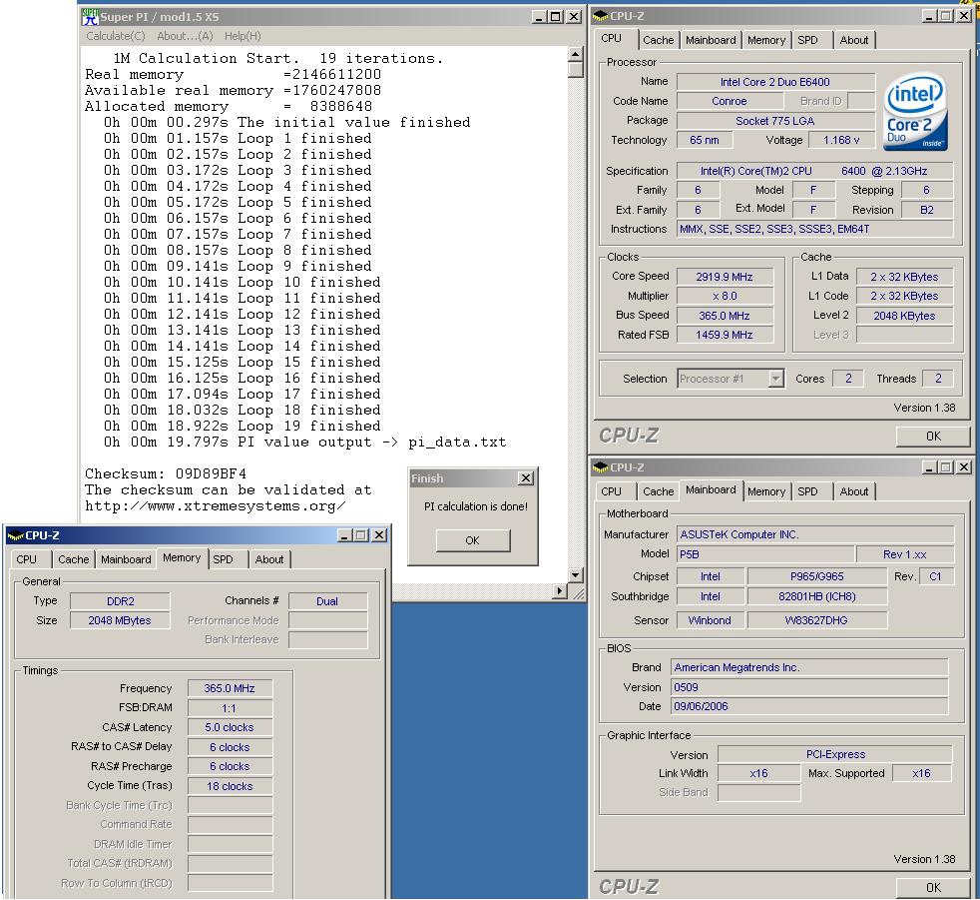The image size is (980, 900).
Task: Click the Checksum: 09D89BF4 line in Super PI
Action: click(166, 473)
